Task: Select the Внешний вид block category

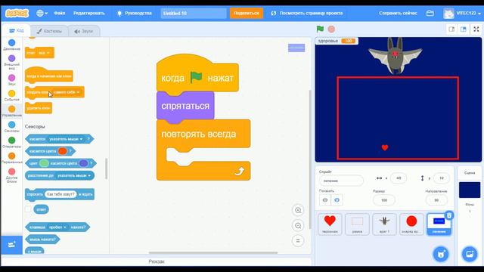Action: coord(12,62)
